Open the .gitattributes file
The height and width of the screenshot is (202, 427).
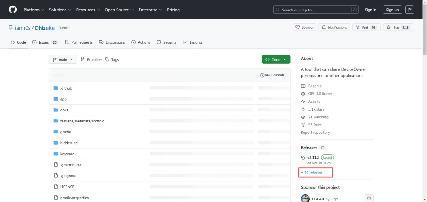[71, 165]
